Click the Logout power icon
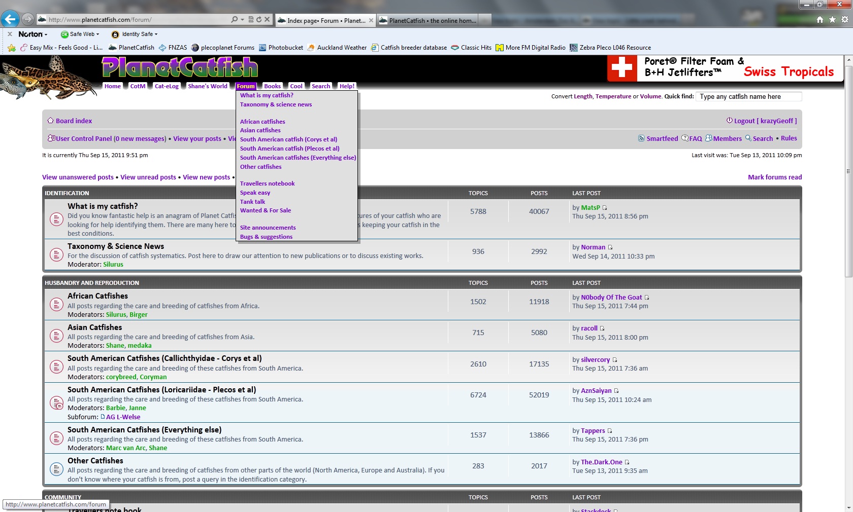853x512 pixels. pos(730,121)
